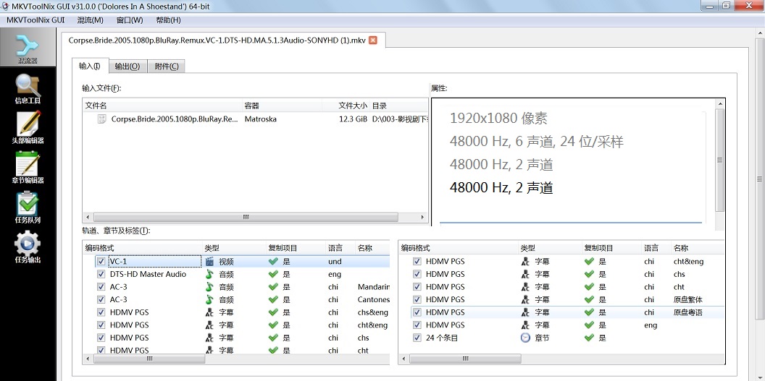Open the 窗口(W) menu
This screenshot has width=765, height=381.
pyautogui.click(x=129, y=20)
